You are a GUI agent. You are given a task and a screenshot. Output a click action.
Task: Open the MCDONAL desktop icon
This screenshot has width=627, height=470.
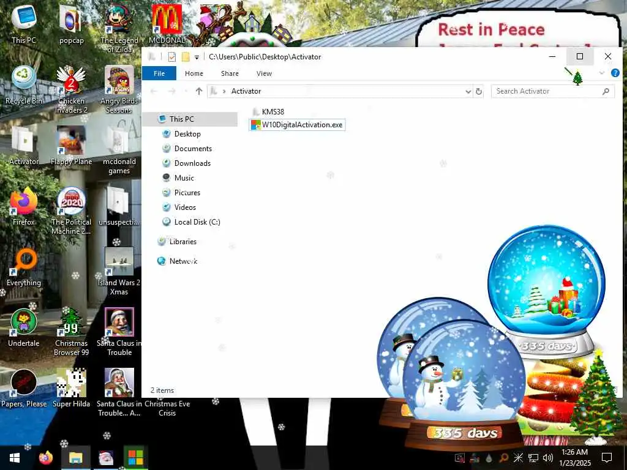167,24
